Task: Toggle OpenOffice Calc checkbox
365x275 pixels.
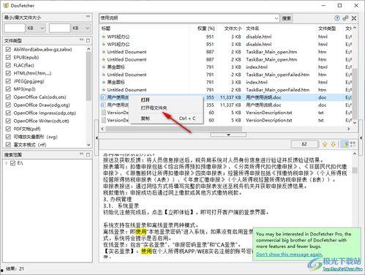Action: 8,97
